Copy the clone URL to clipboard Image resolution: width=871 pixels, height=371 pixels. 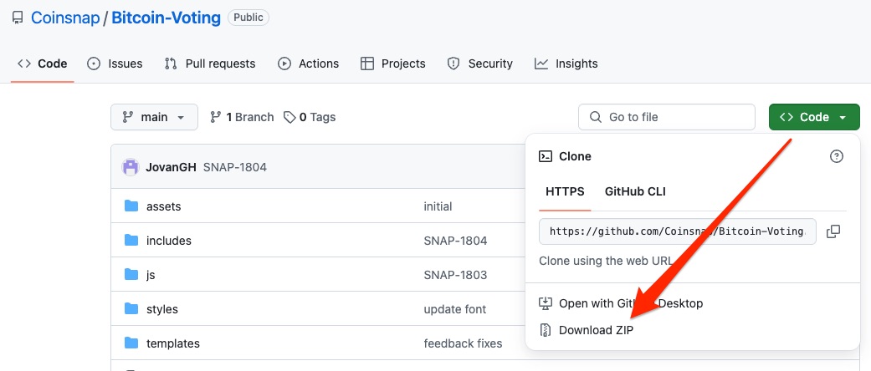(833, 231)
